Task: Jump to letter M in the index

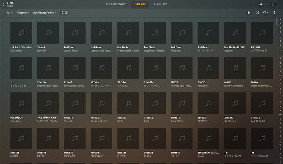Action: click(280, 76)
